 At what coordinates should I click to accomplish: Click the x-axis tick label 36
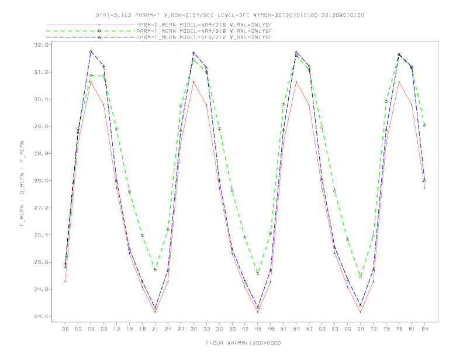tap(219, 329)
